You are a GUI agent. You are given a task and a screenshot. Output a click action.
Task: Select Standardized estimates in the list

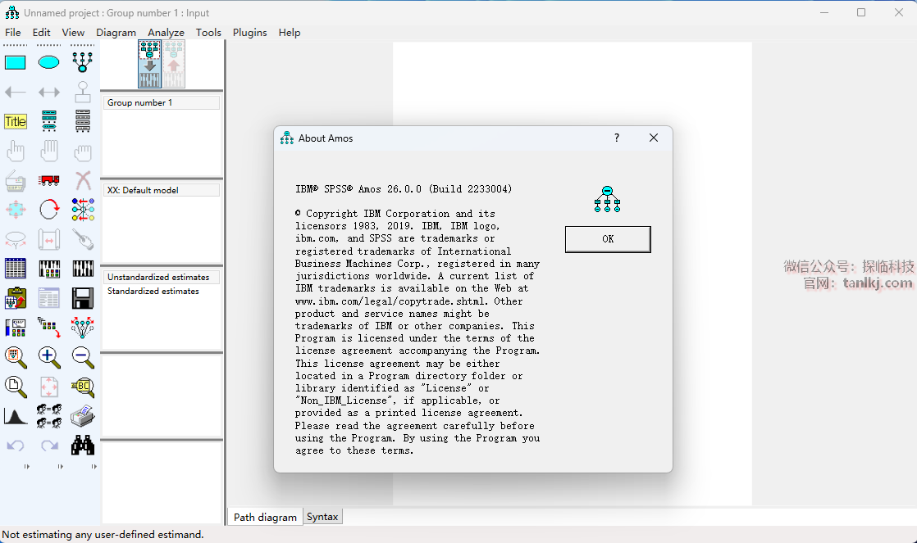click(x=153, y=291)
